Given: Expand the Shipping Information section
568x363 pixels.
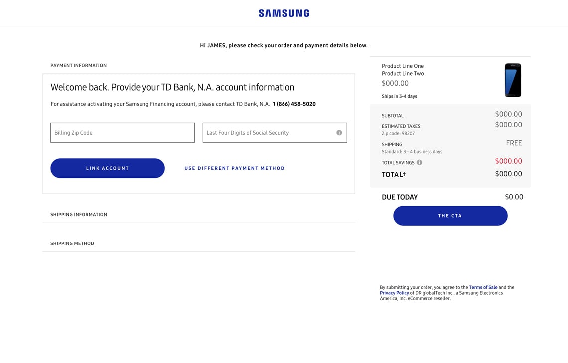Looking at the screenshot, I should tap(79, 215).
